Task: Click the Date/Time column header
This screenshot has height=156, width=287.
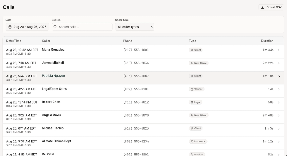Action: [14, 41]
